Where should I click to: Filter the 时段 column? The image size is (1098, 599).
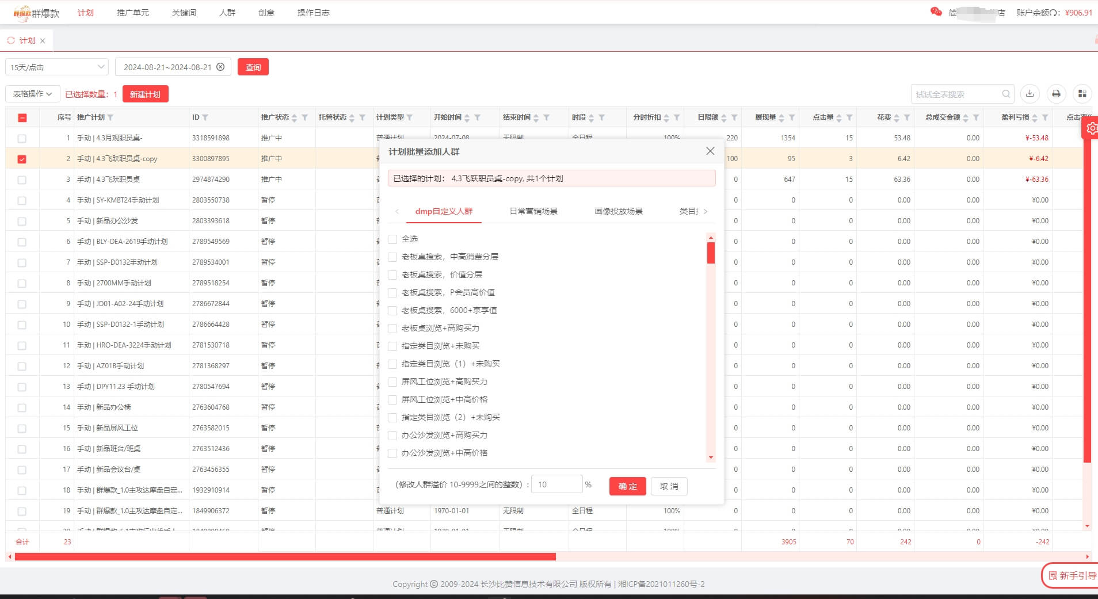(x=602, y=117)
